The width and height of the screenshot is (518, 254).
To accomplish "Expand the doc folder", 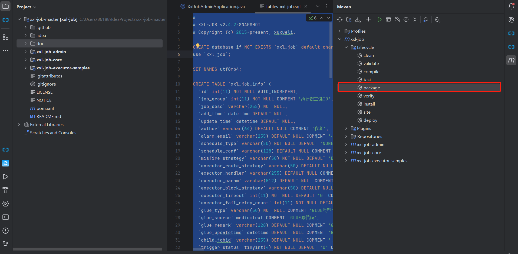I will tap(25, 43).
